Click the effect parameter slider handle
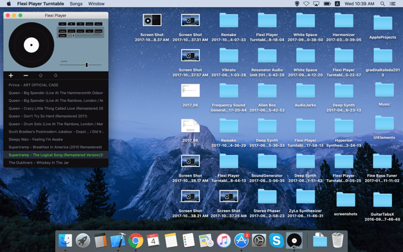Screen dimensions: 403x252 point(73,35)
